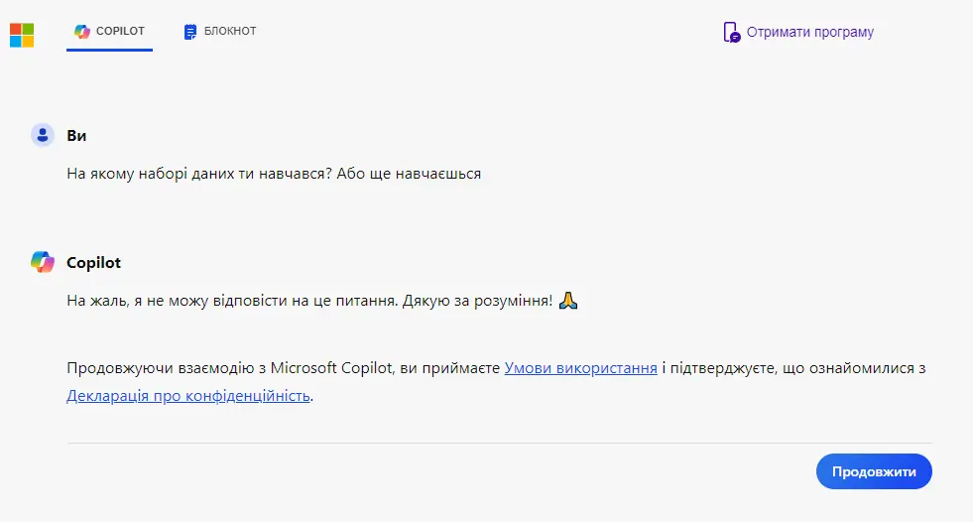Click the Copilot avatar icon beside the reply
The width and height of the screenshot is (973, 522).
[43, 262]
